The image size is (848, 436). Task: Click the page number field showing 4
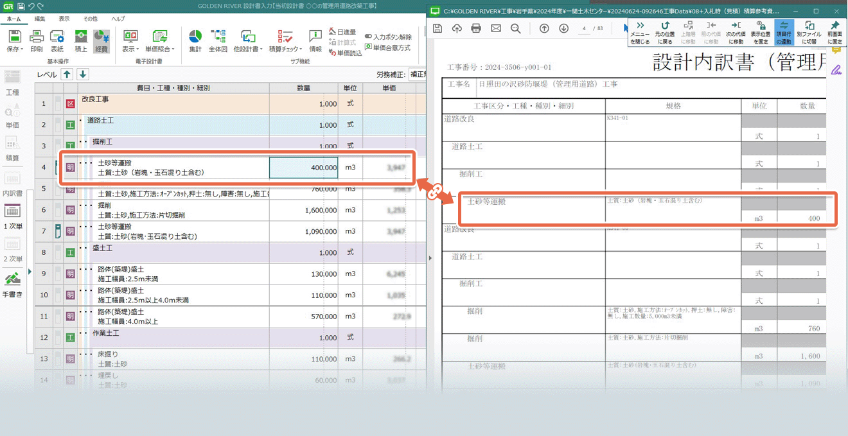click(x=584, y=28)
